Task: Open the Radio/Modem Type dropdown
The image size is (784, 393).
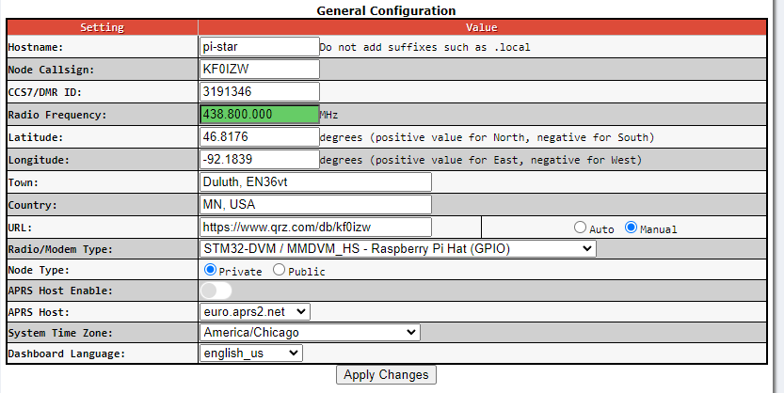Action: [x=398, y=248]
